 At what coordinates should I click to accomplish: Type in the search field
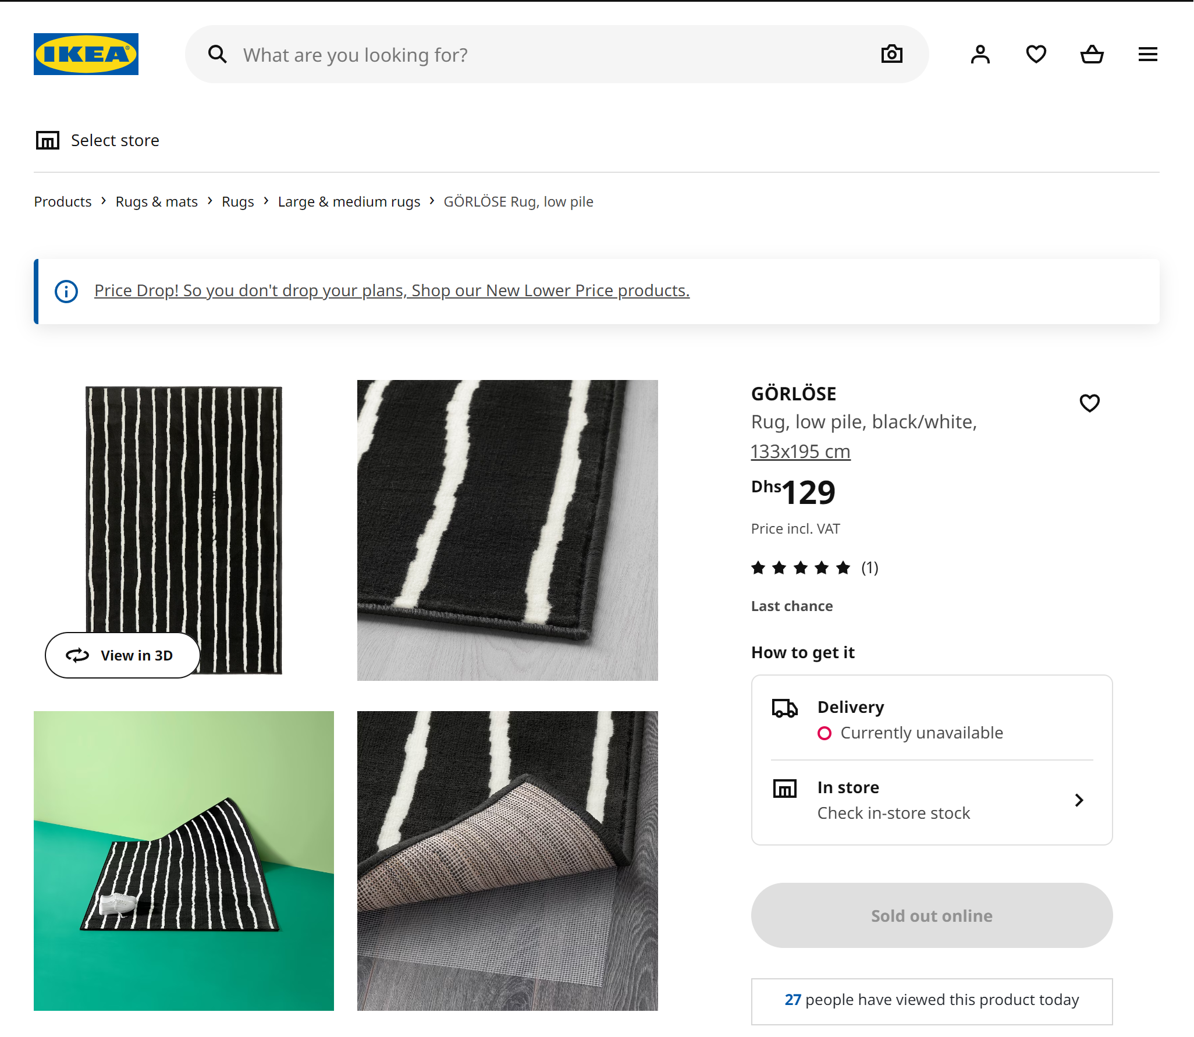[553, 55]
